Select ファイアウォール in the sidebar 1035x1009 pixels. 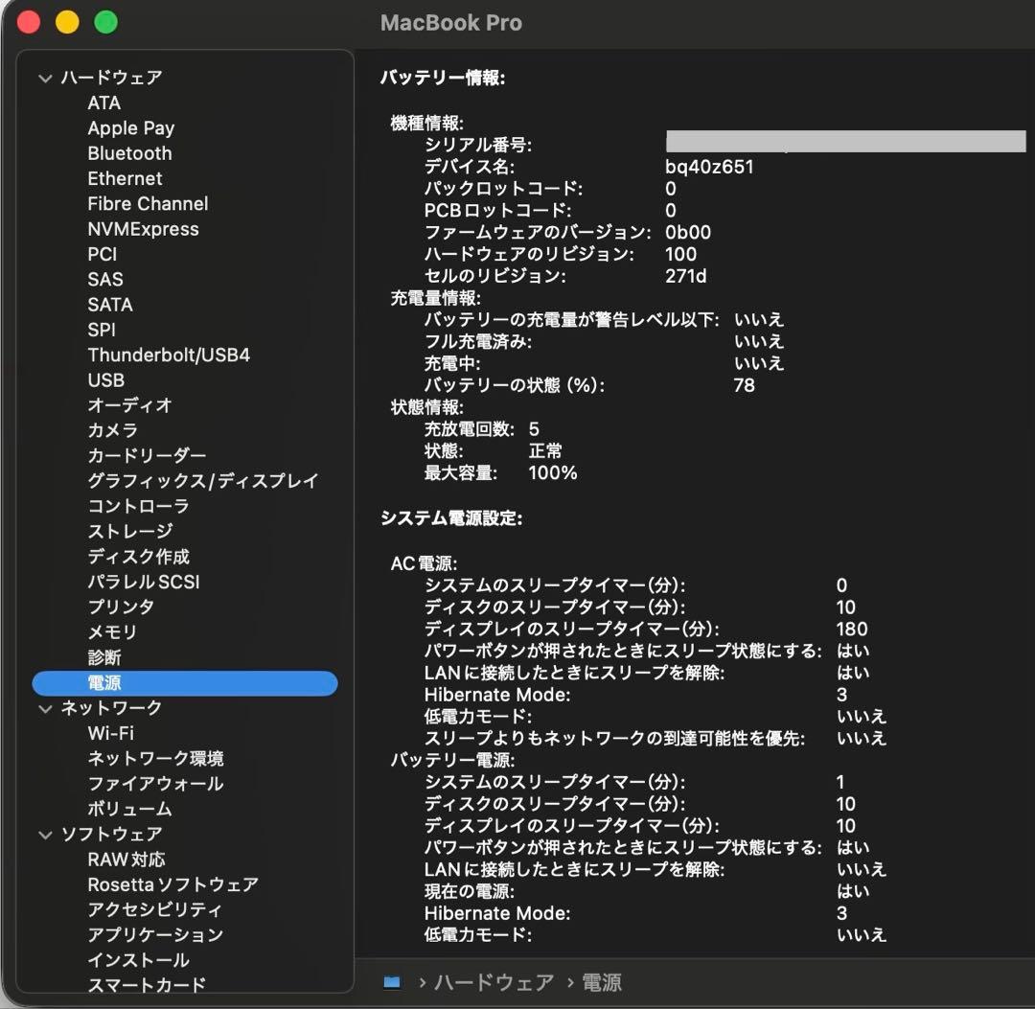click(156, 783)
